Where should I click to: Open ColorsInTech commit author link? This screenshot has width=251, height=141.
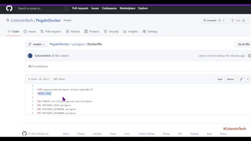tap(43, 56)
